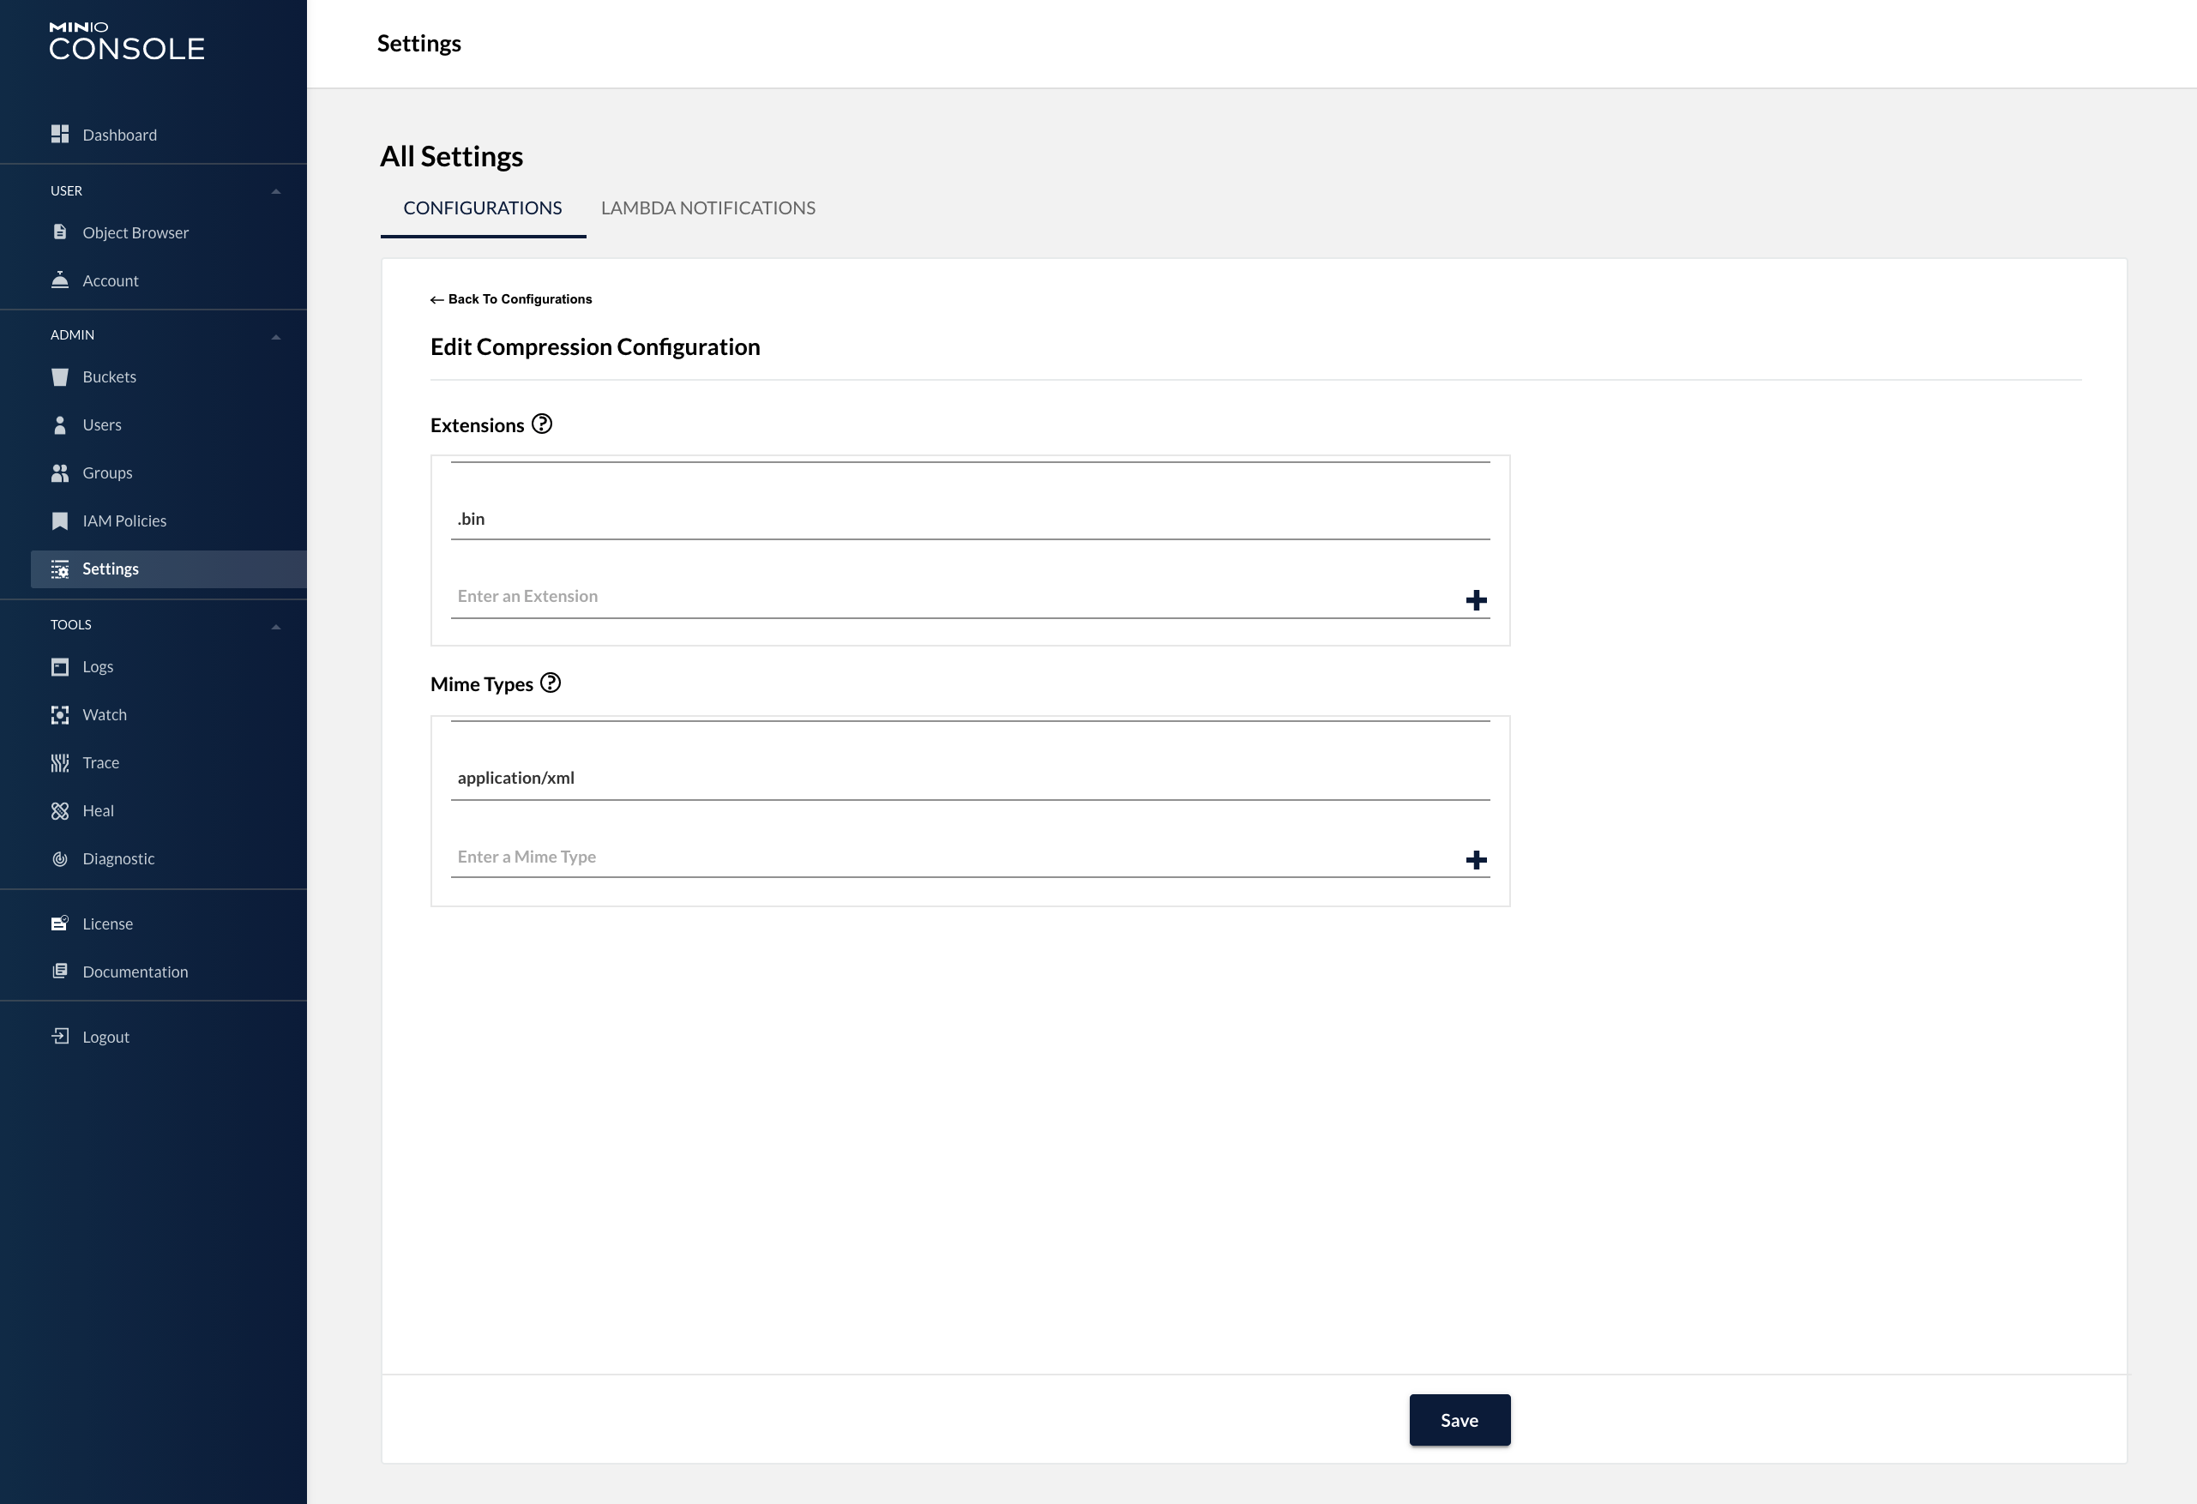The image size is (2197, 1504).
Task: Collapse the TOOLS sidebar section
Action: coord(276,627)
